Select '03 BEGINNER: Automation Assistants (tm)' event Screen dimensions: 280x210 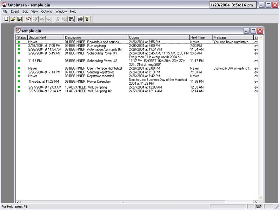pyautogui.click(x=94, y=49)
